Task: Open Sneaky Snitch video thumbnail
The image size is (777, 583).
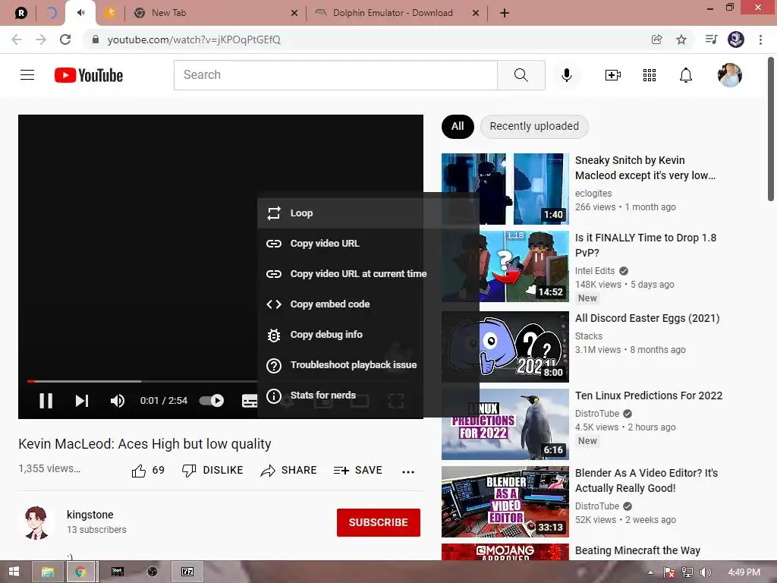Action: tap(505, 189)
